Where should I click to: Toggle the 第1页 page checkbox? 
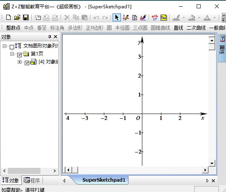click(19, 55)
